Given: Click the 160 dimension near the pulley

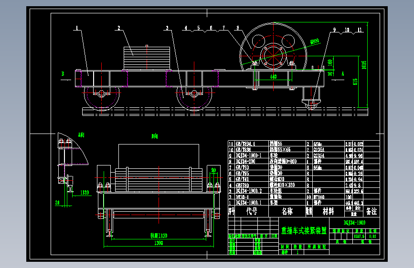Looking at the screenshot, I should tap(330, 62).
